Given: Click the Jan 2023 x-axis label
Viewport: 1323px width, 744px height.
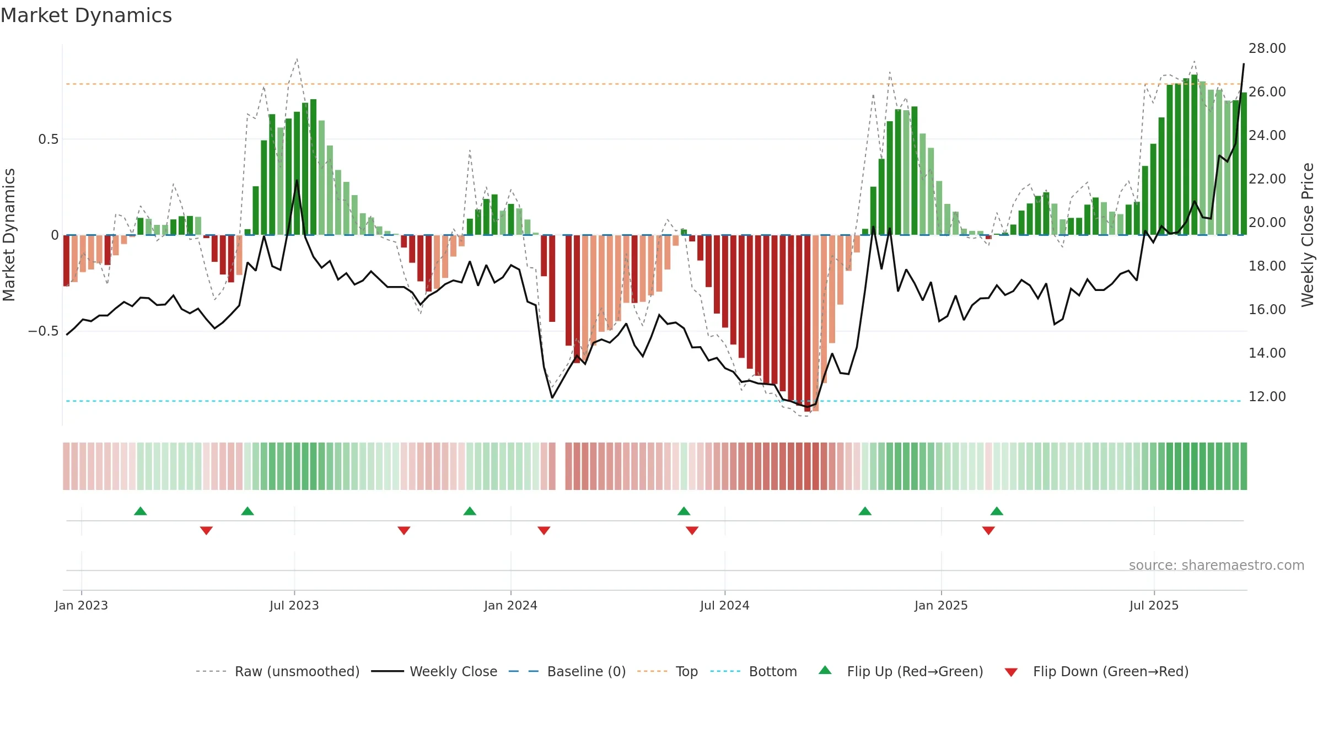Looking at the screenshot, I should [x=82, y=605].
